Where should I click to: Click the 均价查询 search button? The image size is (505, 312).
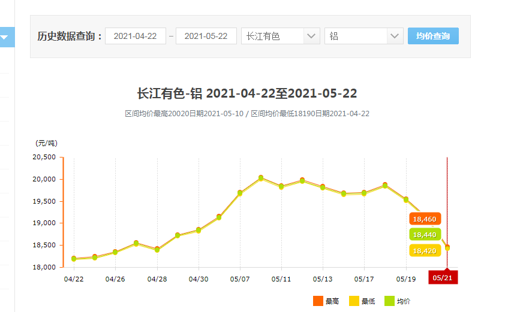[433, 36]
